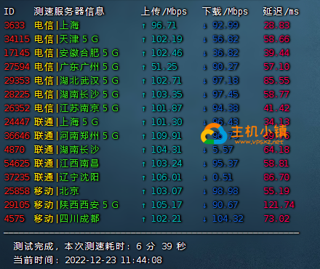Viewport: 320px width, 269px height.
Task: Click latency value 86.70
Action: [x=276, y=177]
